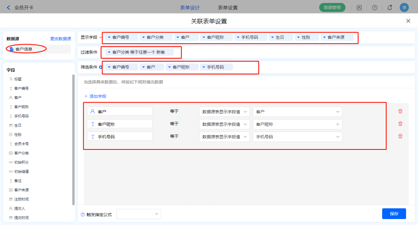
Task: Click the back arrow beside 会员开卡
Action: 8,8
